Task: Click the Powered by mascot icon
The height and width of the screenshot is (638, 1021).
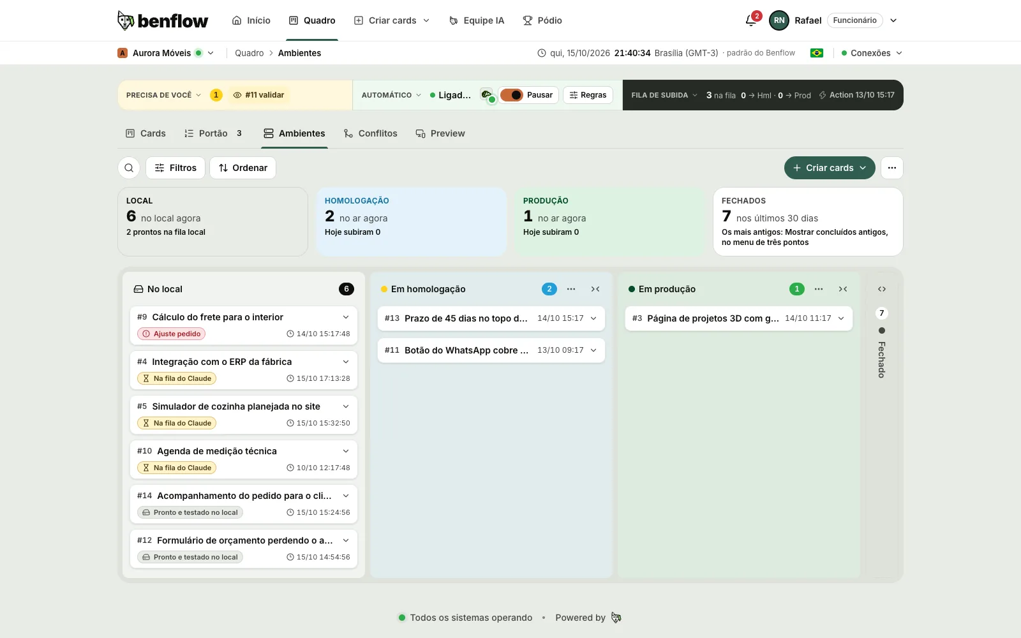Action: [616, 618]
